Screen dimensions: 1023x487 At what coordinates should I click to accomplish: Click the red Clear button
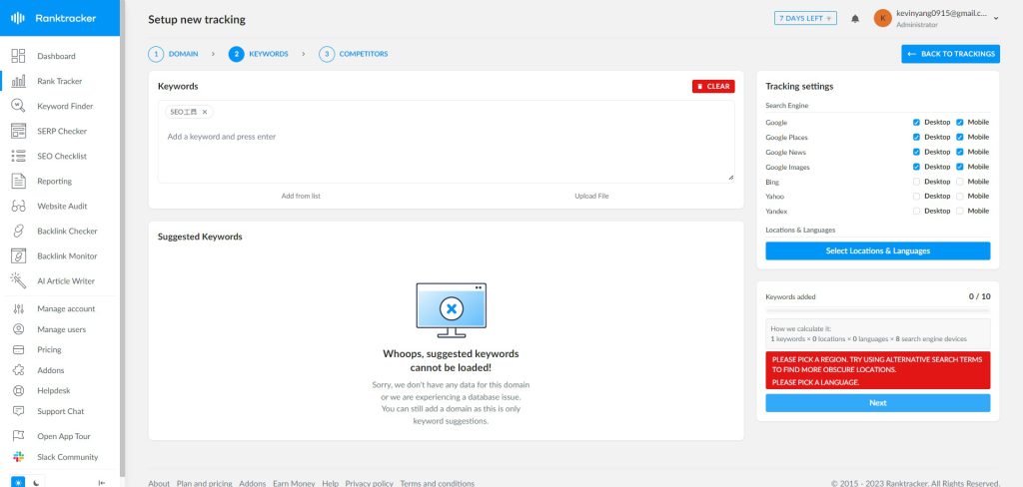tap(712, 87)
